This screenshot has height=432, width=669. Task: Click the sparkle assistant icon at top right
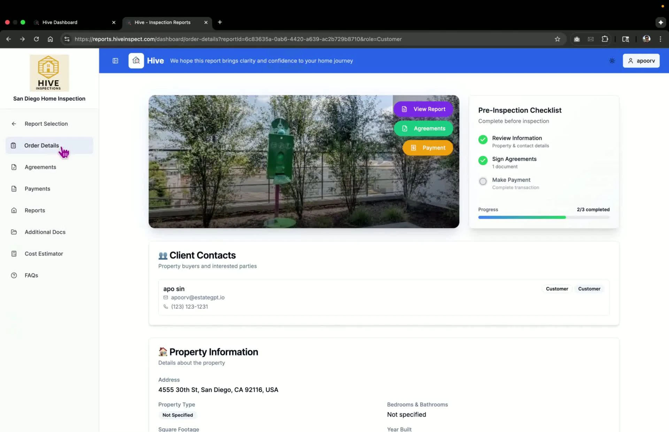point(661,22)
